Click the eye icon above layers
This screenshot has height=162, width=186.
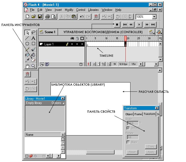point(72,38)
